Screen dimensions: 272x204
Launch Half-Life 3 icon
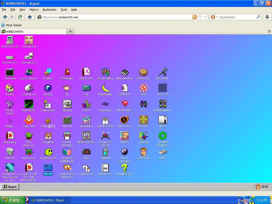pyautogui.click(x=124, y=120)
